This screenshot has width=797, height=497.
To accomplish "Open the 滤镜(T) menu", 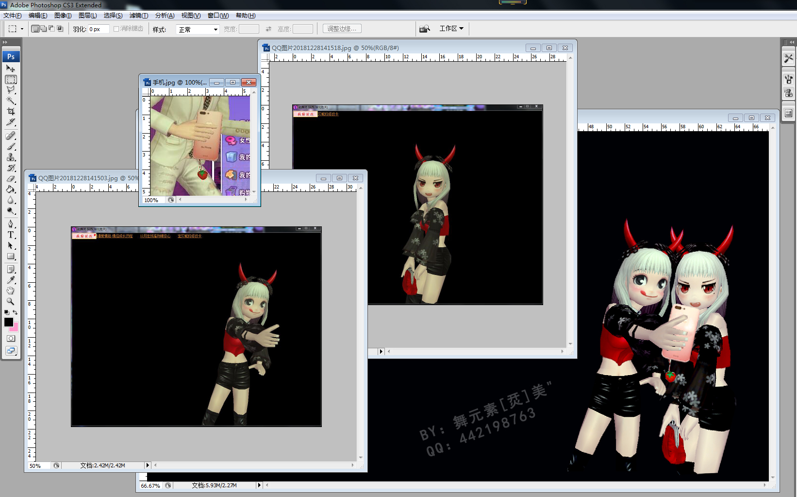I will click(x=139, y=16).
